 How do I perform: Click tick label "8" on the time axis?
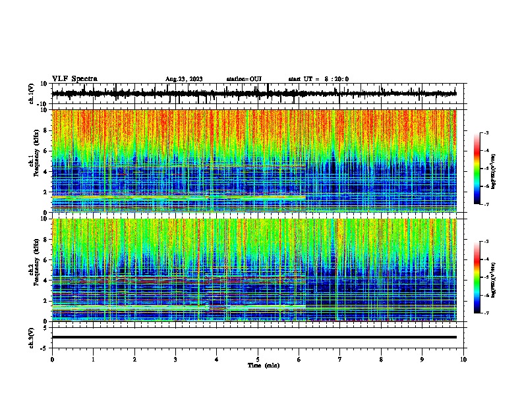tap(381, 360)
